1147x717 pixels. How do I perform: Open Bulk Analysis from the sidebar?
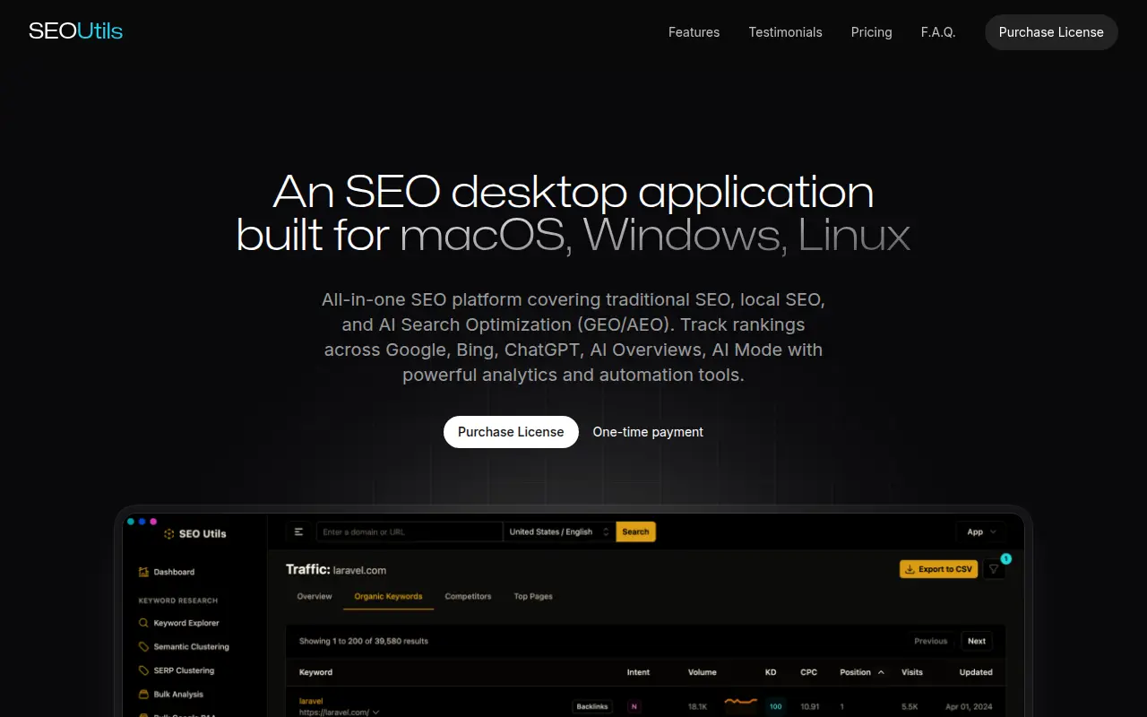[171, 694]
